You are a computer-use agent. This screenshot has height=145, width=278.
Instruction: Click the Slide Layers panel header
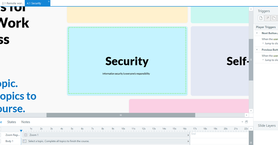tap(267, 126)
